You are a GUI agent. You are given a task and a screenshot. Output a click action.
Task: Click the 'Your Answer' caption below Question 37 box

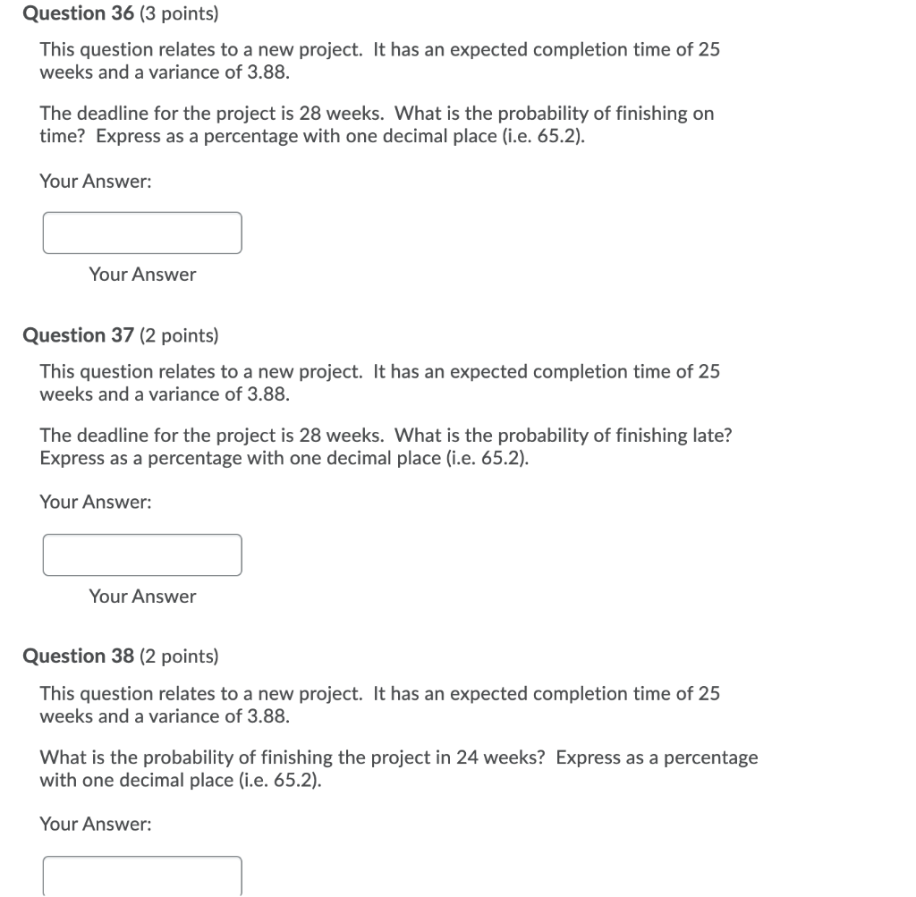[x=141, y=597]
